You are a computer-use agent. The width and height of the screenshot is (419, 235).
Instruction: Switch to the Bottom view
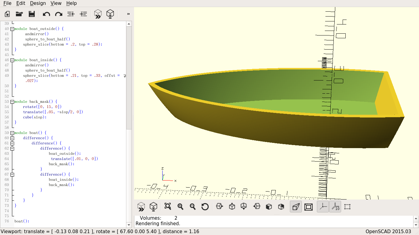point(244,207)
